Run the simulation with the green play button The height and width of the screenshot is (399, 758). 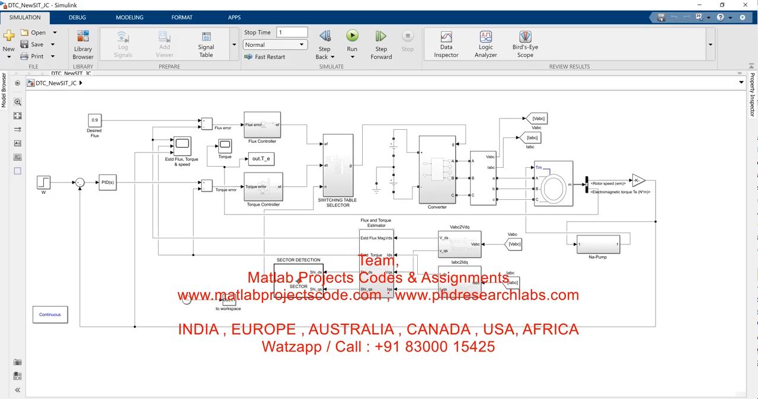click(352, 37)
